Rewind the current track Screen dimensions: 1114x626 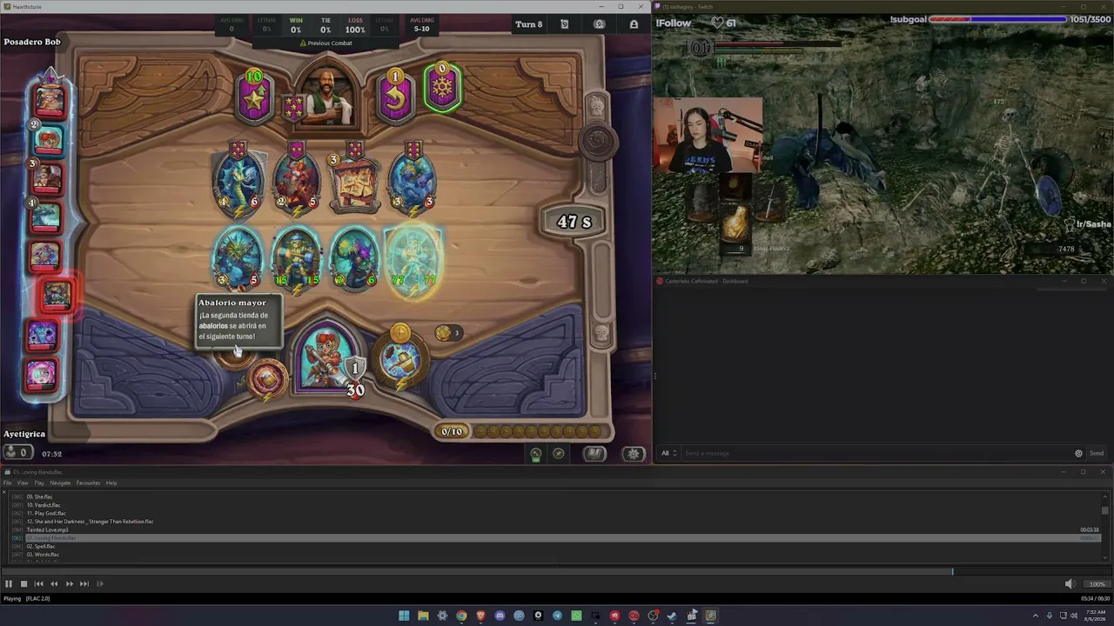[54, 584]
